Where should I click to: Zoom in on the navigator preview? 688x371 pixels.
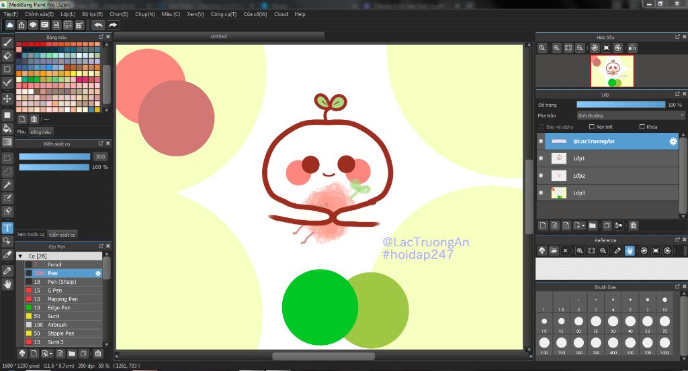pos(556,48)
